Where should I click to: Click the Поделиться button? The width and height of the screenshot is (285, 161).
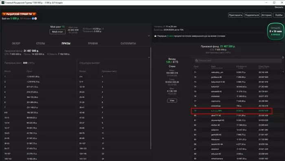(x=252, y=15)
